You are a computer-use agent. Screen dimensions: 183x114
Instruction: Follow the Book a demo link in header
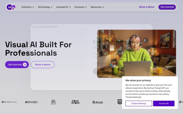tap(147, 7)
